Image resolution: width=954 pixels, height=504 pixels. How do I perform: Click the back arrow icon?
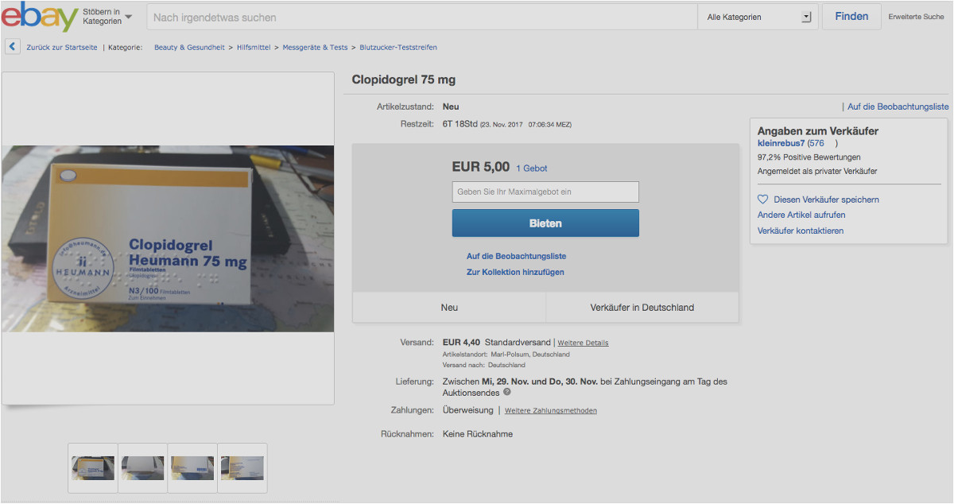point(12,47)
